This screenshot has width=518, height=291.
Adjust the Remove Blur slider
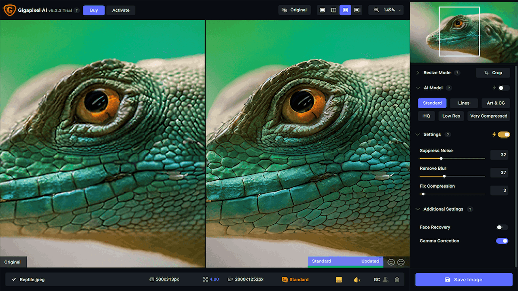click(452, 176)
